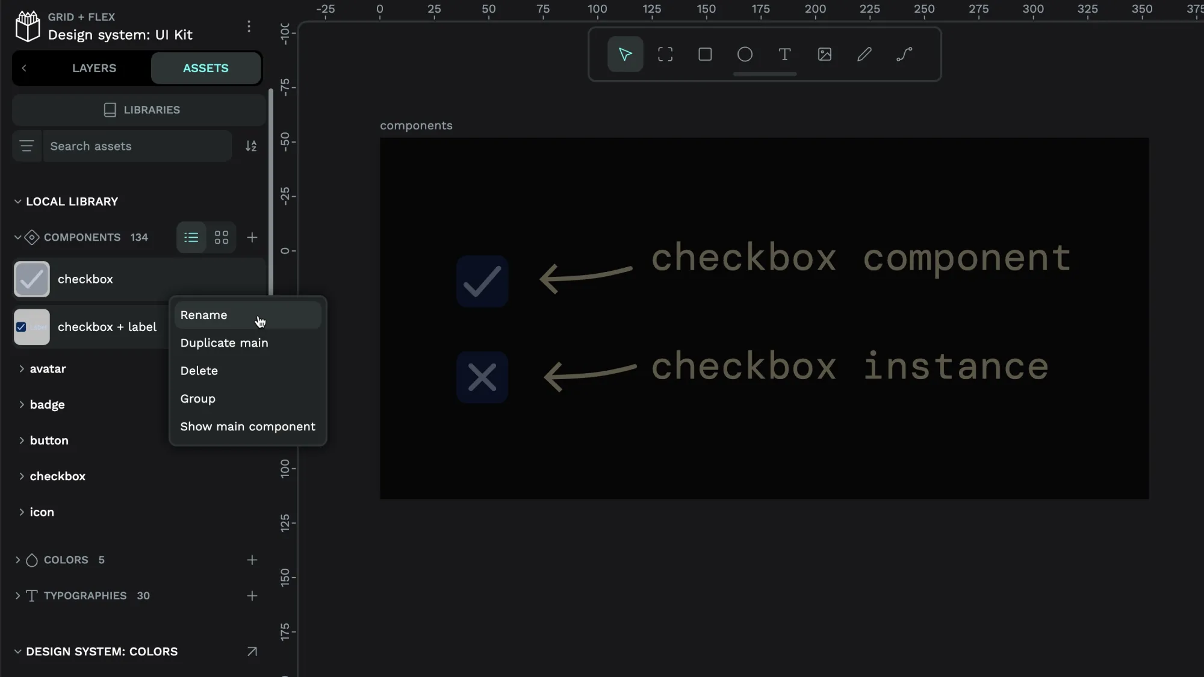Toggle to grid view for components

pos(222,238)
